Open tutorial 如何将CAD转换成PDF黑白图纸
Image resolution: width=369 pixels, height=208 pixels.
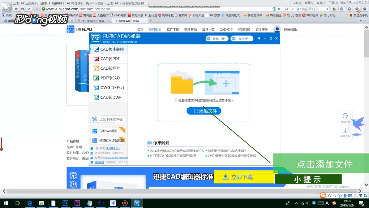tap(173, 156)
